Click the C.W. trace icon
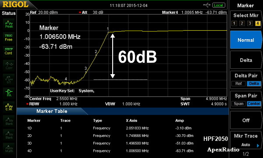 tap(9, 107)
